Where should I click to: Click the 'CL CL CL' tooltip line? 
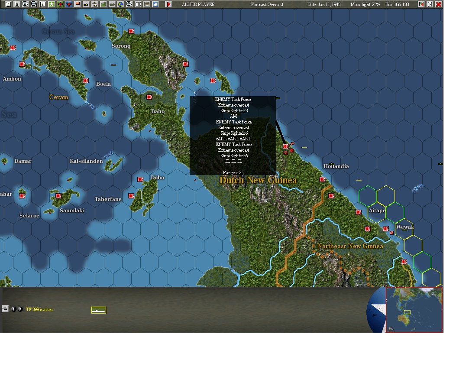(x=233, y=161)
